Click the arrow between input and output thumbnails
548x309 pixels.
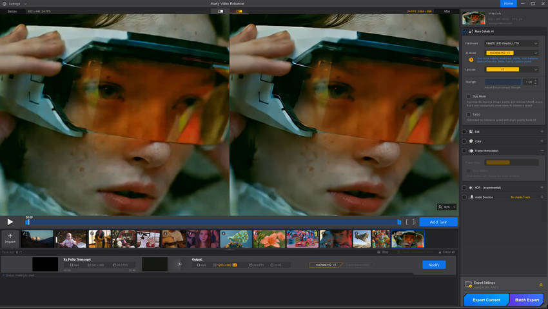[179, 264]
